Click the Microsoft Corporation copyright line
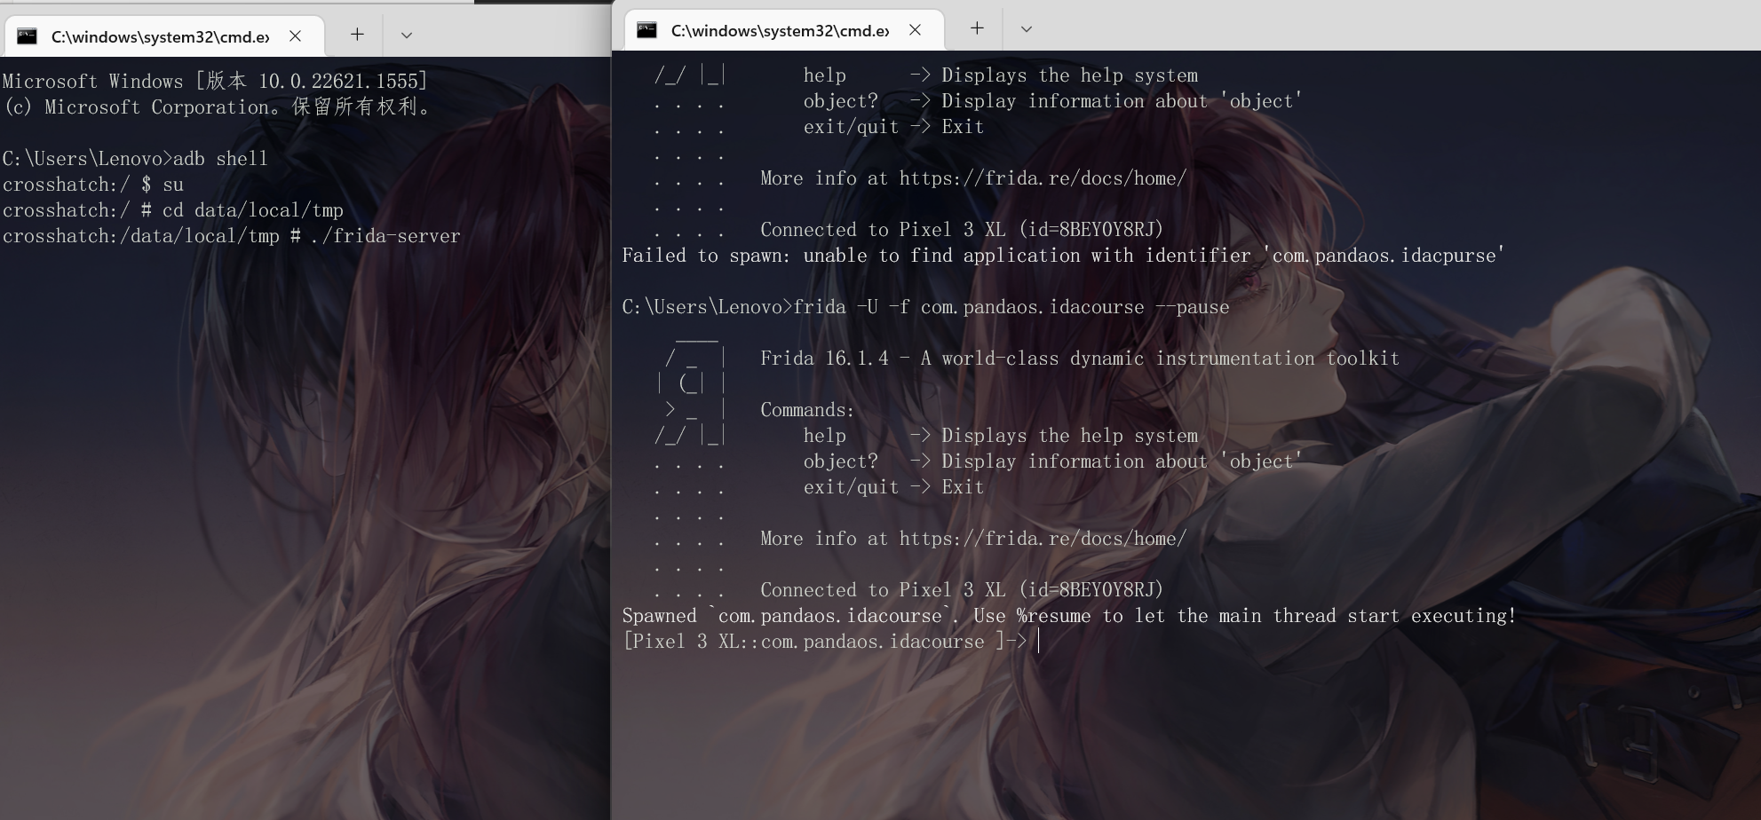 click(218, 107)
